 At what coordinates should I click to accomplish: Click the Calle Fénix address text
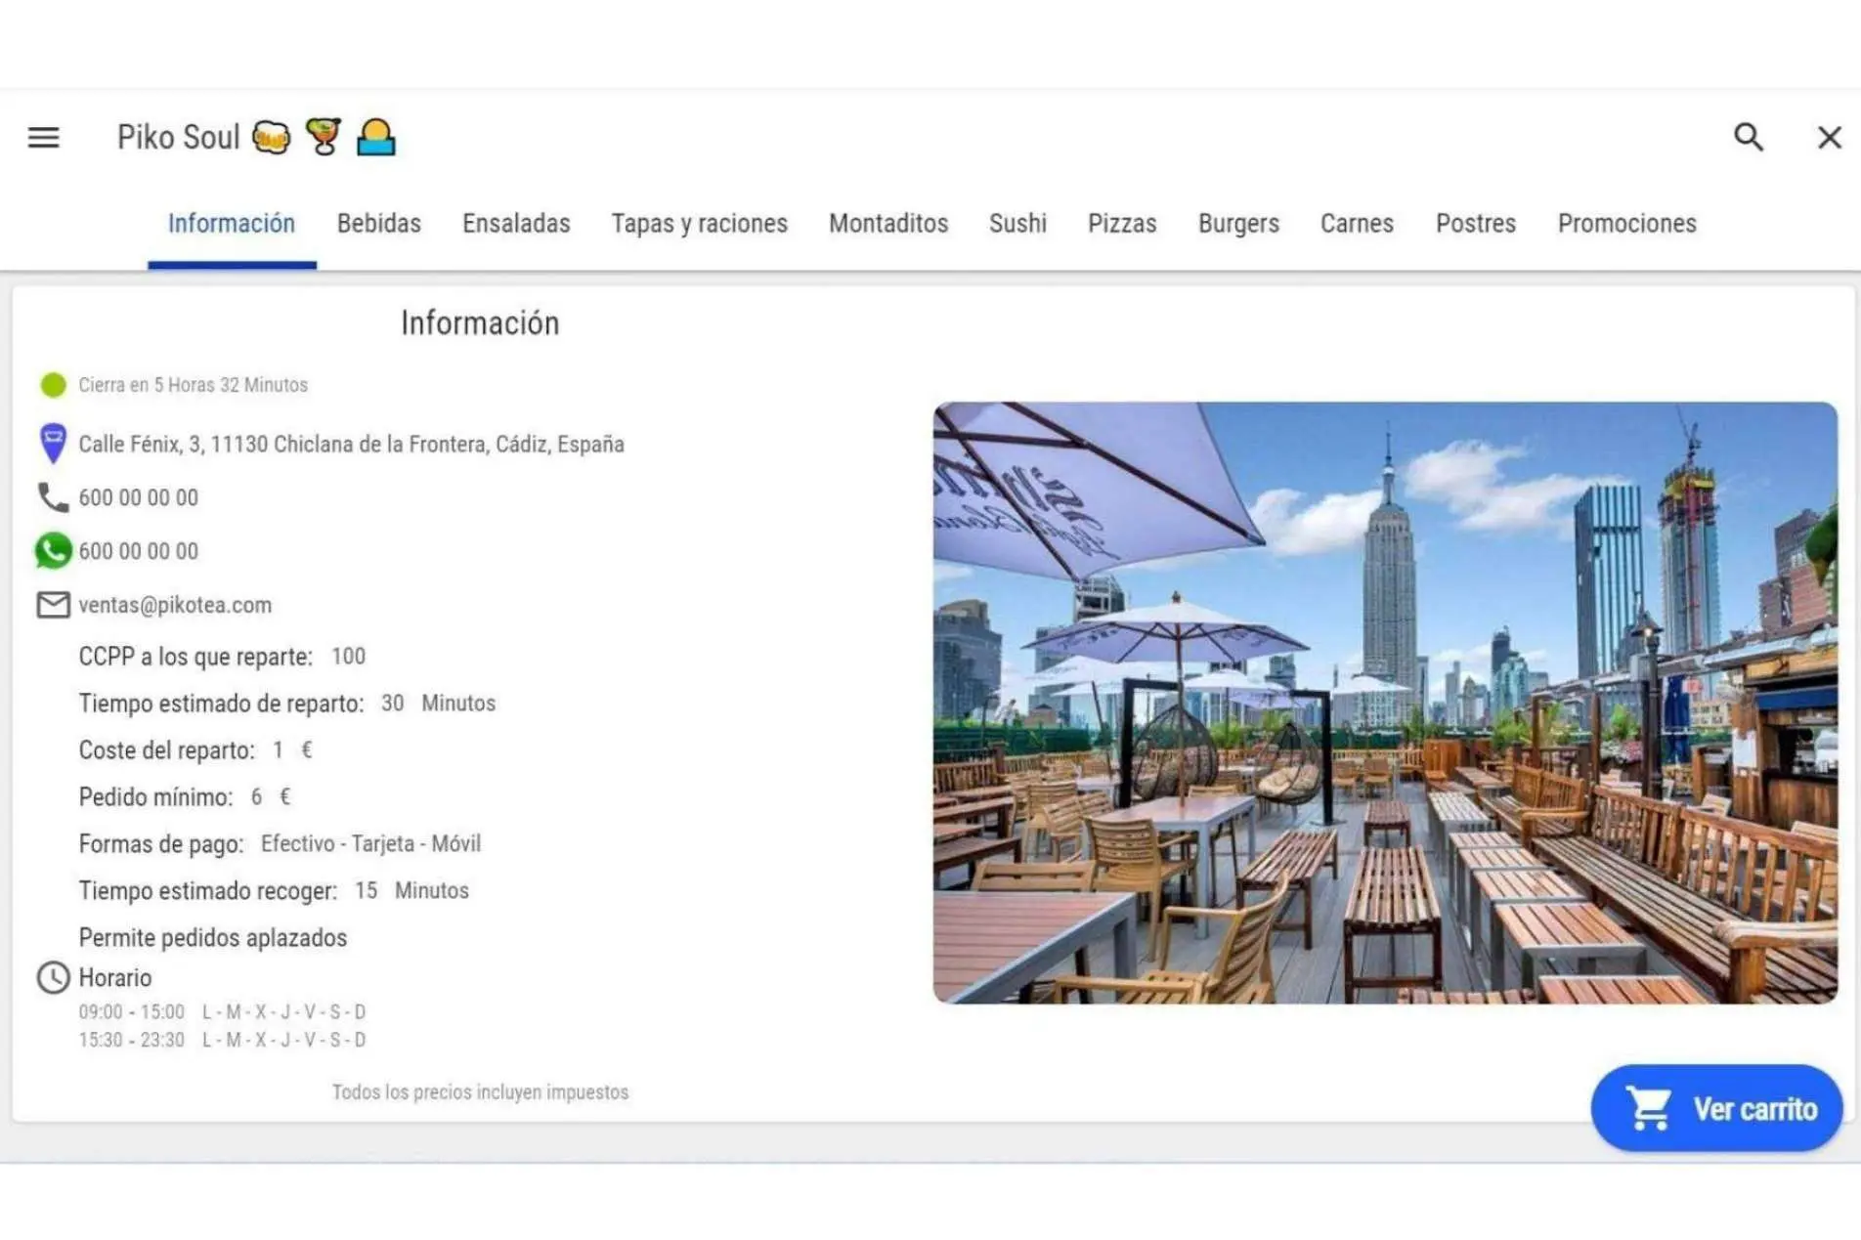[351, 445]
